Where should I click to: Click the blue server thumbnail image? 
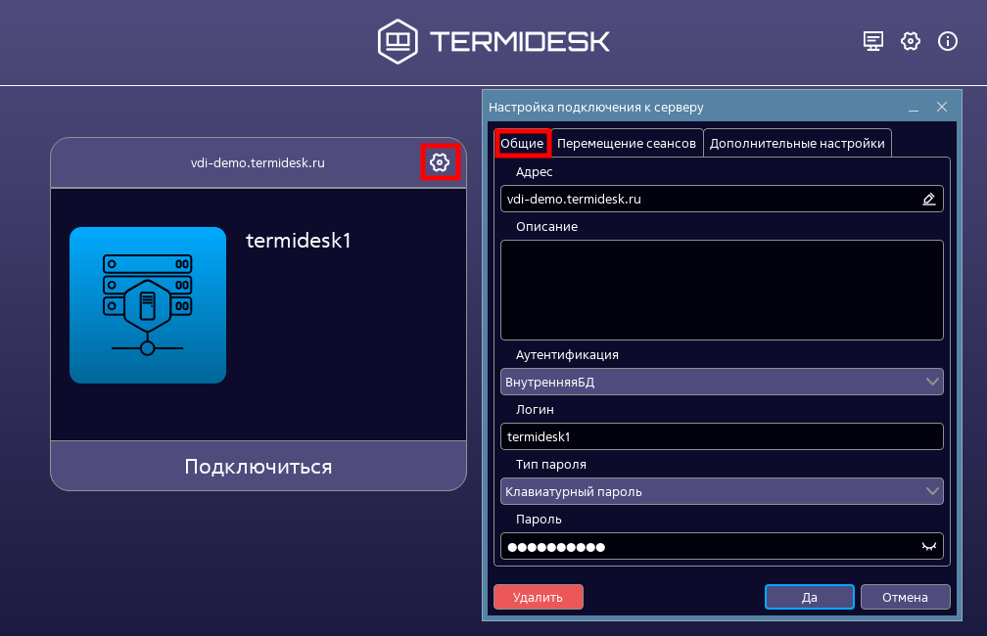click(148, 304)
